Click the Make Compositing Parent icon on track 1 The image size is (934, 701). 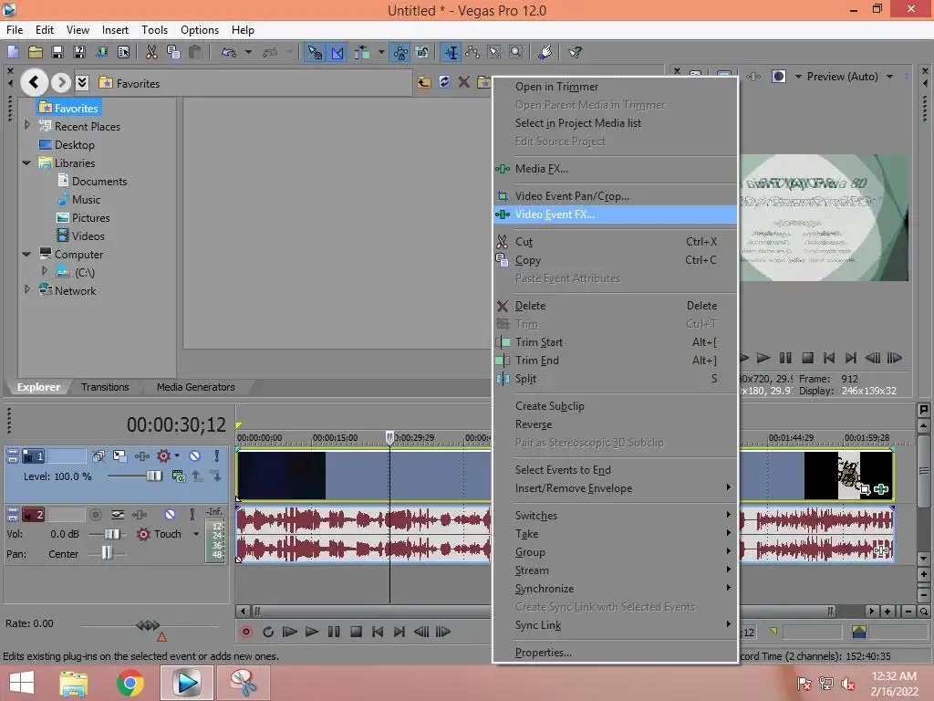click(197, 476)
